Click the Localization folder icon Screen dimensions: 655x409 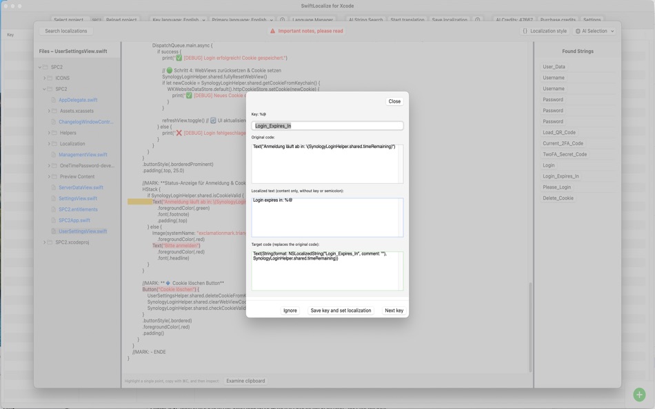tap(54, 144)
